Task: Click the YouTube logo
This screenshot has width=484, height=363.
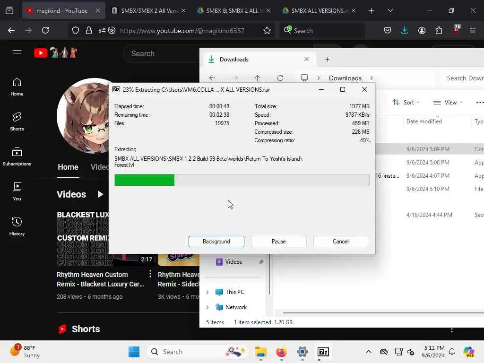Action: click(x=56, y=53)
